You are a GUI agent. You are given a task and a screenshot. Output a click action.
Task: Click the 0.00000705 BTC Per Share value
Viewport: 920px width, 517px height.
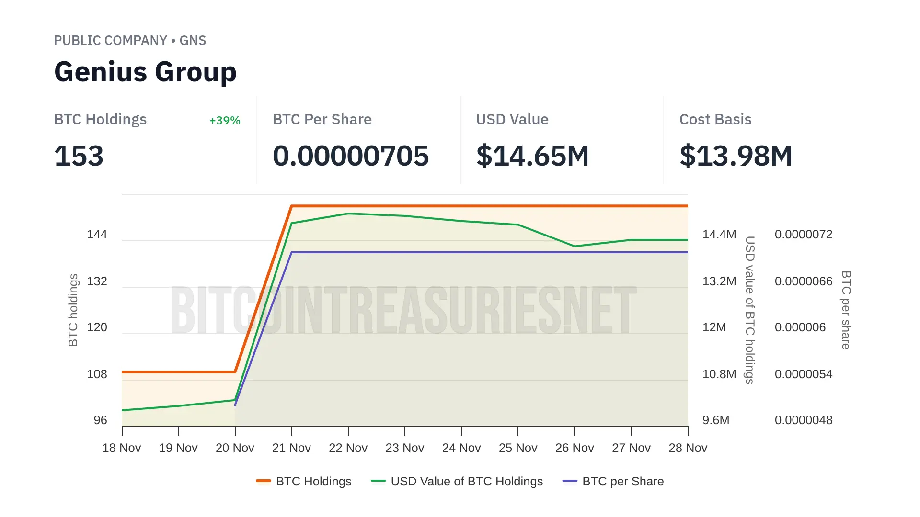(x=350, y=156)
